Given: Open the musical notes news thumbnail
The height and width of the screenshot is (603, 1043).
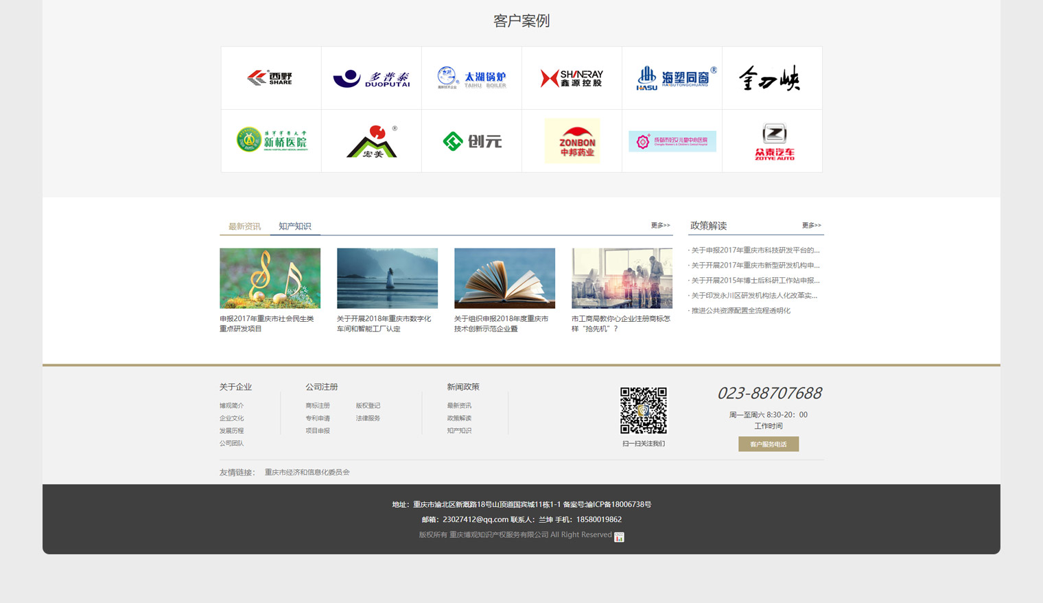Looking at the screenshot, I should [x=270, y=278].
